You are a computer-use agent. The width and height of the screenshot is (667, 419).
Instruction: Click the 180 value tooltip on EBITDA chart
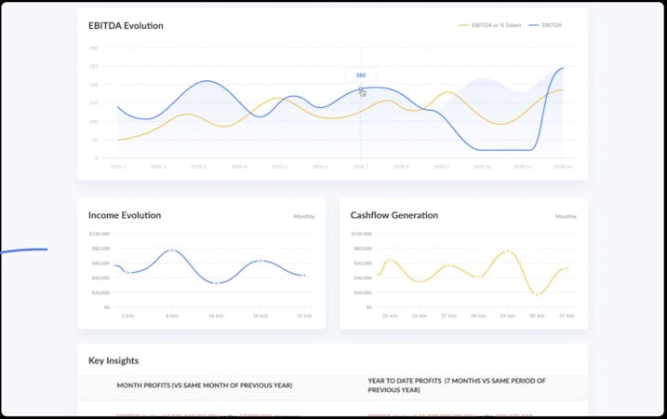pyautogui.click(x=361, y=75)
